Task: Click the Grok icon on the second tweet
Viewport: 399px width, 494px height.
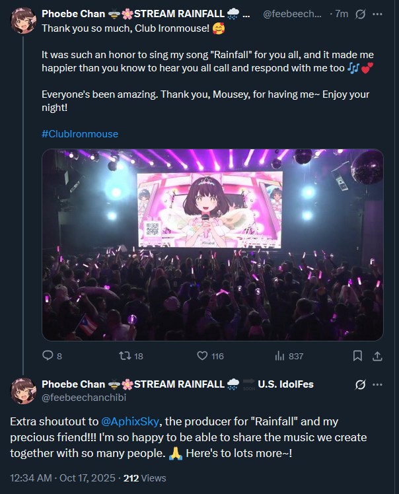Action: pyautogui.click(x=360, y=384)
